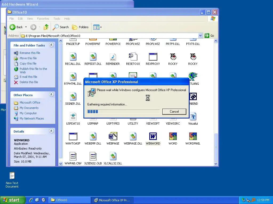273x204 pixels.
Task: Select the Visualui font file icon
Action: click(193, 116)
